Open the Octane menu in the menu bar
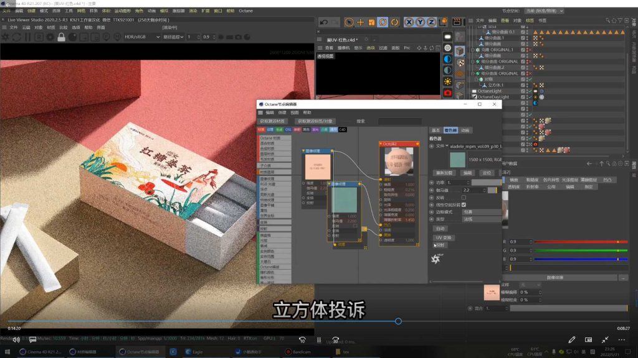The height and width of the screenshot is (358, 638). tap(245, 11)
